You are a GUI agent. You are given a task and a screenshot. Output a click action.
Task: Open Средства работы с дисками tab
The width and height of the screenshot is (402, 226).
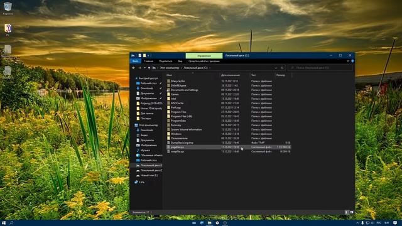(204, 62)
